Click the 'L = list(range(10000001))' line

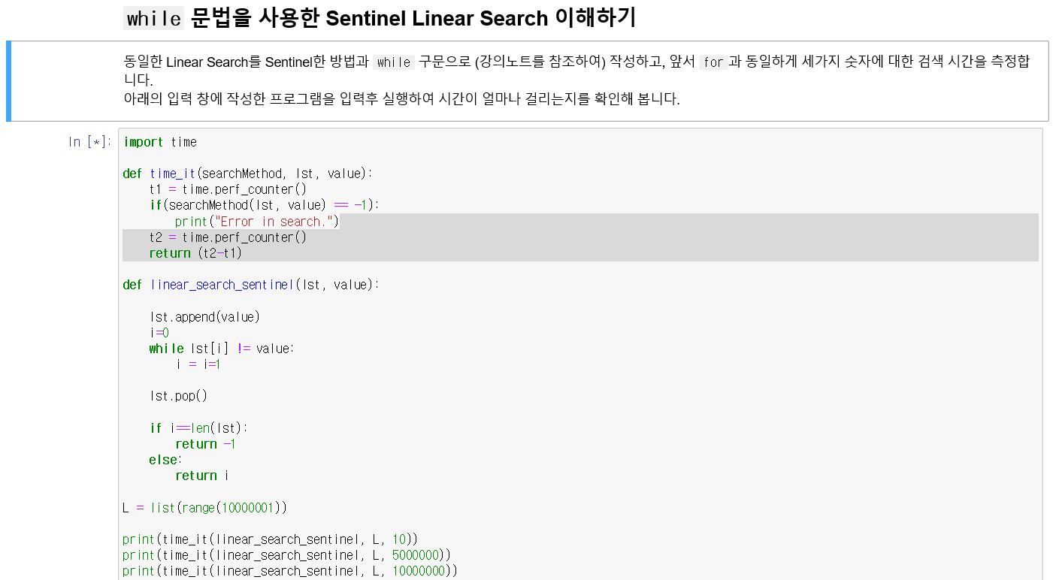(x=204, y=508)
